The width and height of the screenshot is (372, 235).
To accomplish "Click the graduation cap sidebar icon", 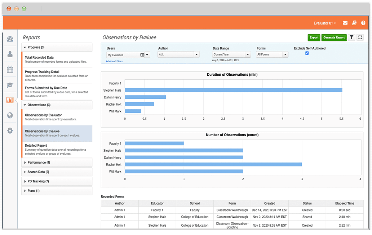I will coord(10,85).
